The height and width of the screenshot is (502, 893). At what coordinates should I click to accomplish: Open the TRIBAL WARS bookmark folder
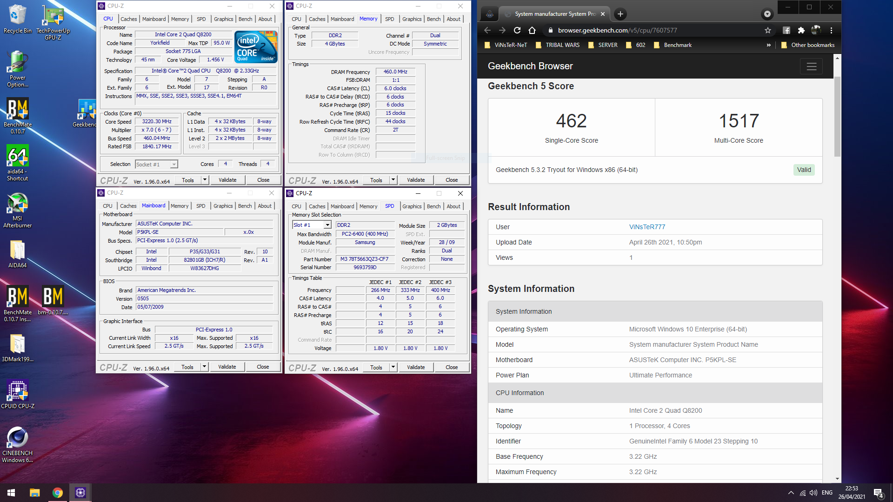[558, 45]
